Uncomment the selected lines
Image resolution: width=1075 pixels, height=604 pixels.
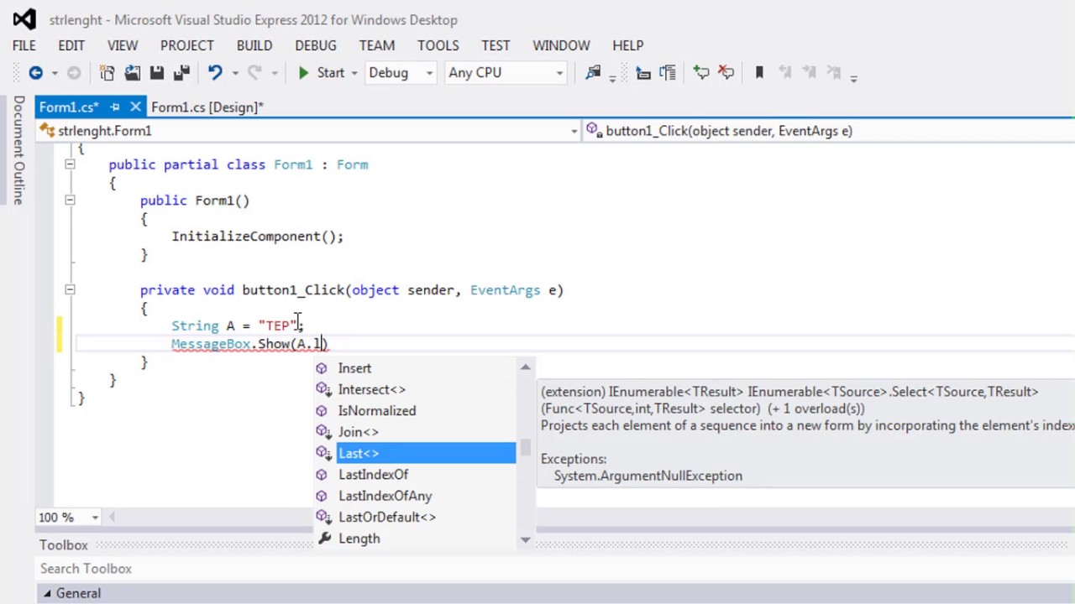coord(726,73)
